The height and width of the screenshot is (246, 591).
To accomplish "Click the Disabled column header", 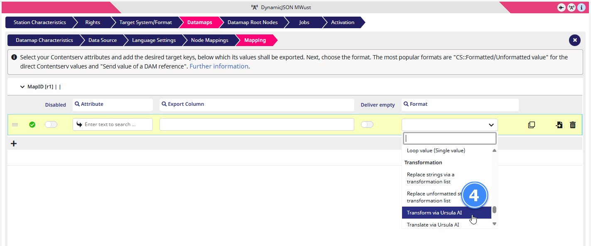I will point(56,105).
